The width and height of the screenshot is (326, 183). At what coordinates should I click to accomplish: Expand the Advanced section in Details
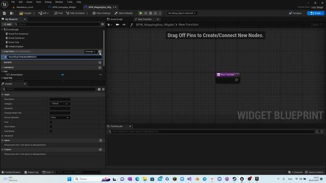[x=3, y=136]
